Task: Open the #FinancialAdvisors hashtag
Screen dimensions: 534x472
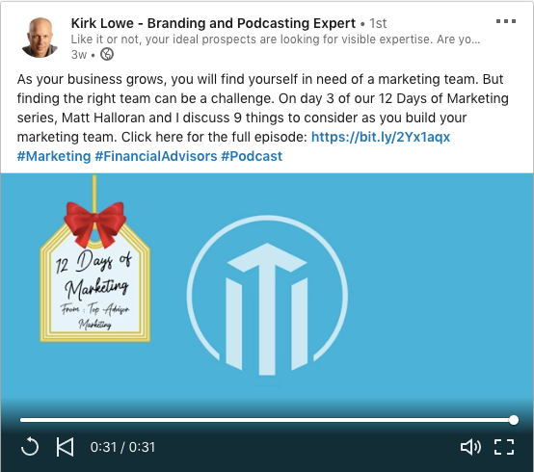Action: [155, 156]
